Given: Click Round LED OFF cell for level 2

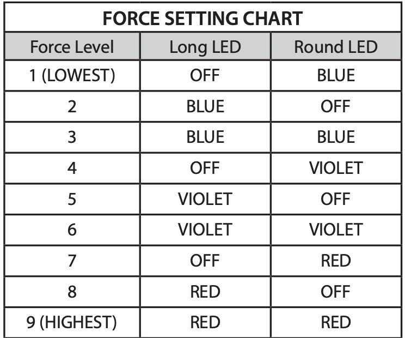Looking at the screenshot, I should click(335, 106).
